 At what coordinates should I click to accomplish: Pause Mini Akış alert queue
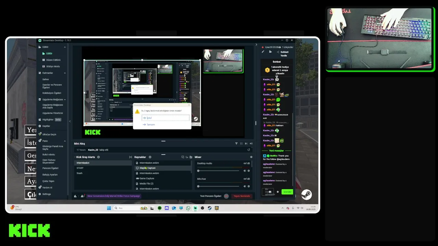tap(241, 143)
